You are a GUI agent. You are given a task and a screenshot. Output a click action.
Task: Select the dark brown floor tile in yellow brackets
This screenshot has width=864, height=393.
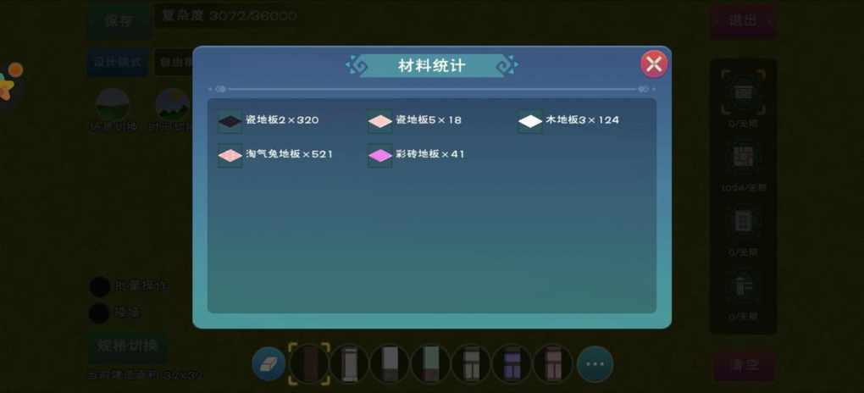coord(309,364)
